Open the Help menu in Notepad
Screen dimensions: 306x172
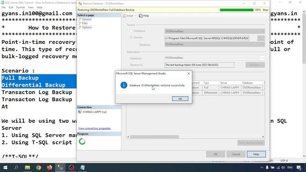tap(39, 7)
